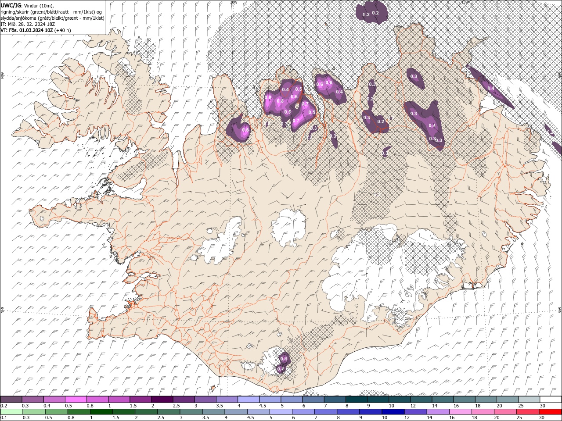Select the 0.8 swatch in the upper legend row
562x421 pixels.
coord(97,399)
